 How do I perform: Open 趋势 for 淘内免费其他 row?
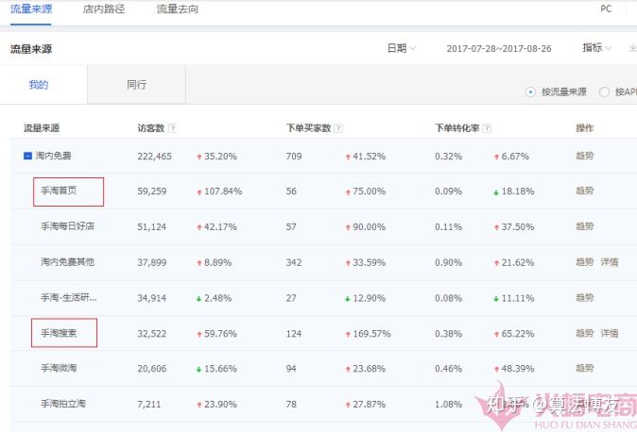pos(585,262)
